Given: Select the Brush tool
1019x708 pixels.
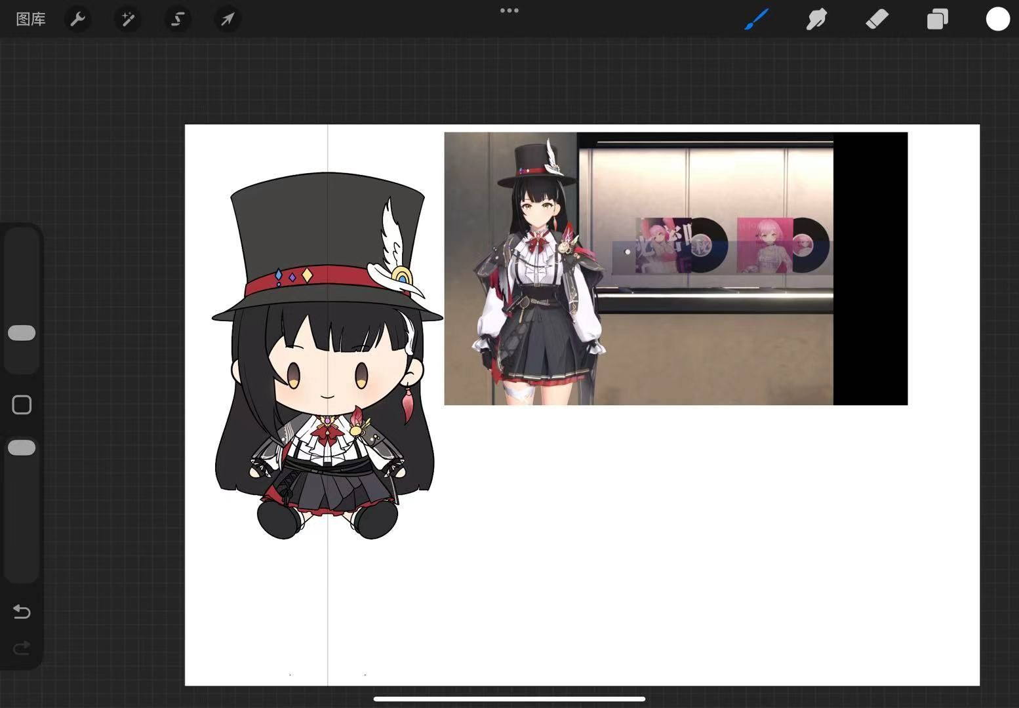Looking at the screenshot, I should [756, 19].
